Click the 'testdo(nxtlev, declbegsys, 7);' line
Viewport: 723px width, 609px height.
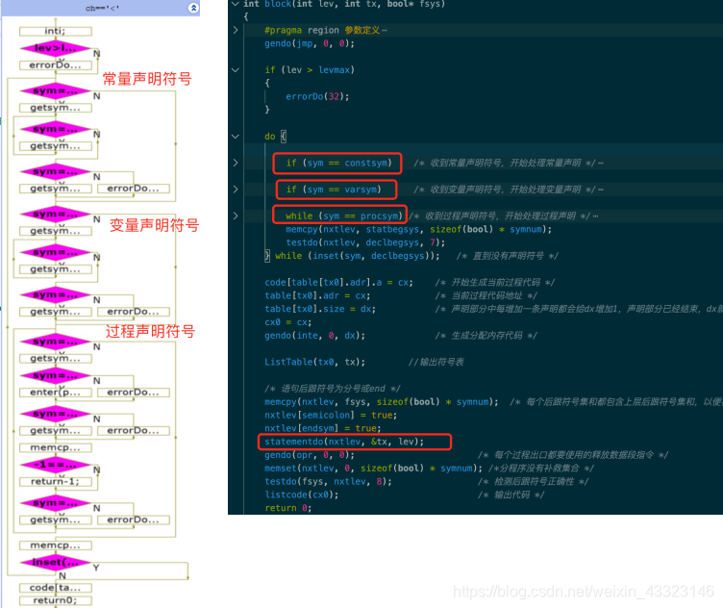pos(365,242)
